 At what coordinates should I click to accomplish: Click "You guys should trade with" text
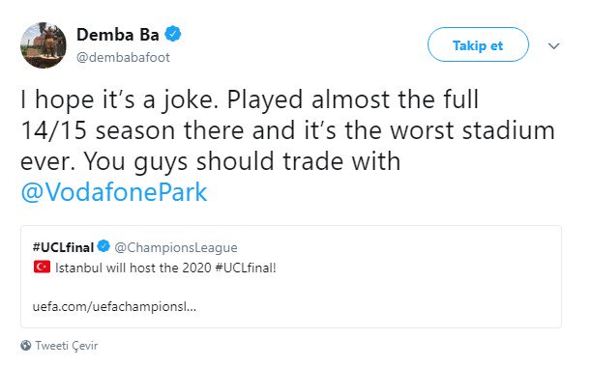pos(242,161)
